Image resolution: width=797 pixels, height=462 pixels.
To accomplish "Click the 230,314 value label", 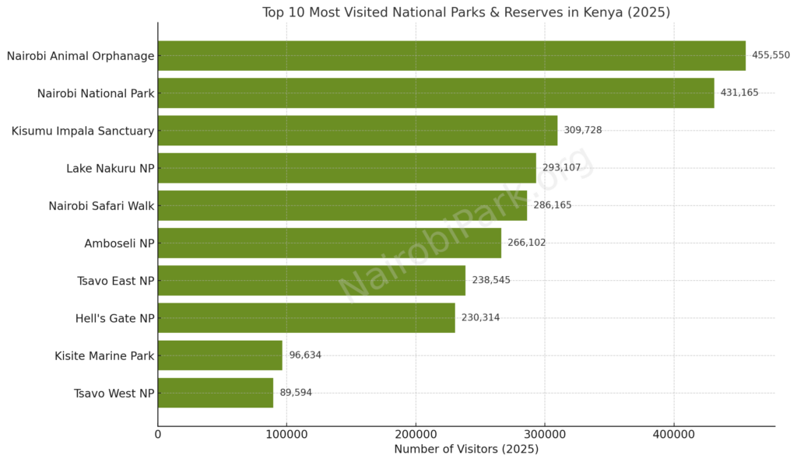I will pyautogui.click(x=480, y=318).
